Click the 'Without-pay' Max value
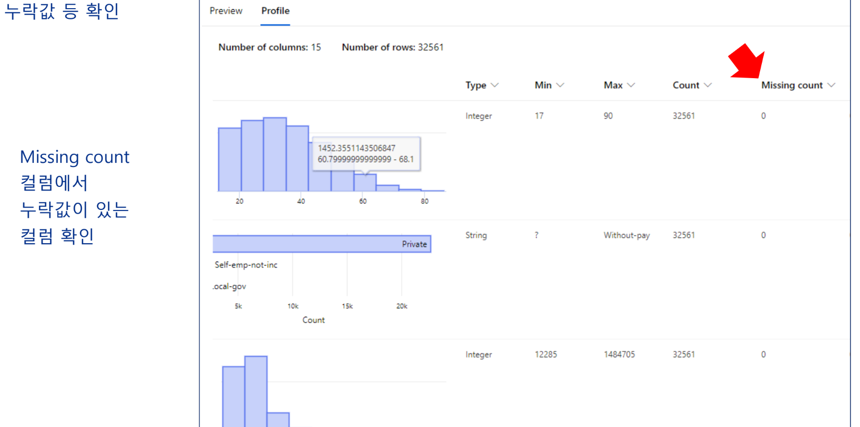This screenshot has width=860, height=427. 626,235
